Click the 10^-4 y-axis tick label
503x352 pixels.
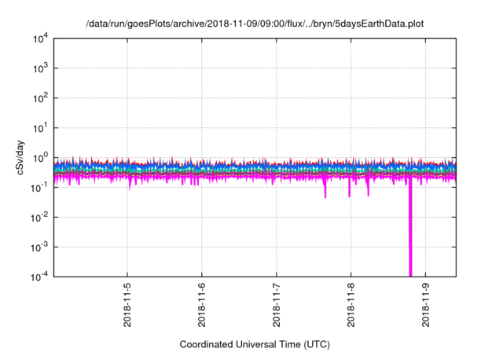pos(39,277)
